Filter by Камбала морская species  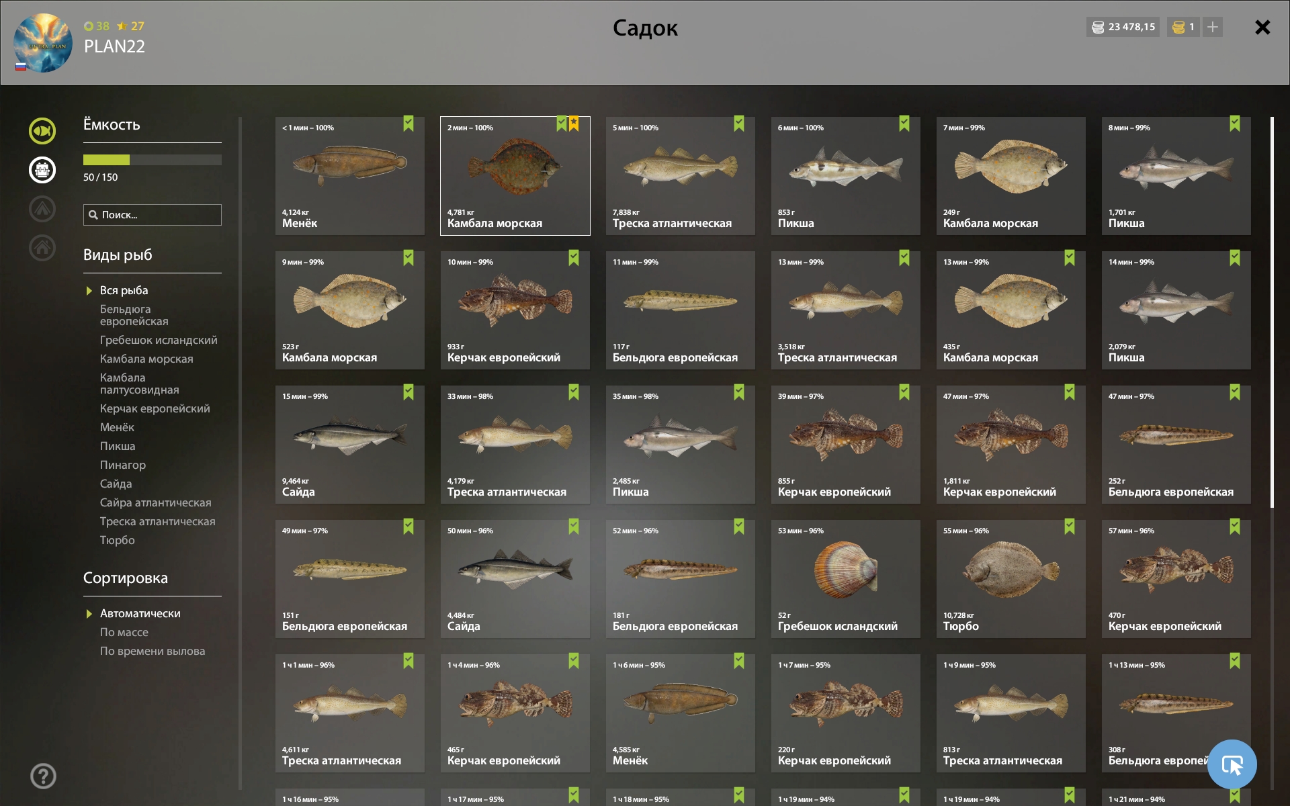click(x=146, y=359)
